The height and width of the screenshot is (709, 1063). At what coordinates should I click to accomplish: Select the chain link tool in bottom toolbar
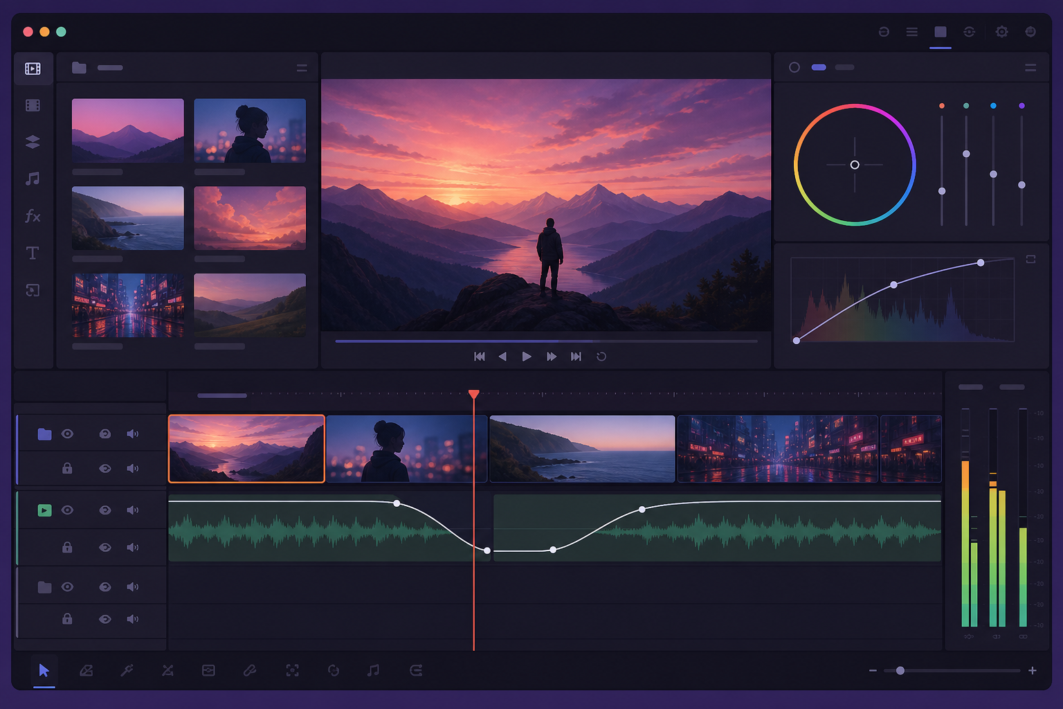coord(250,670)
